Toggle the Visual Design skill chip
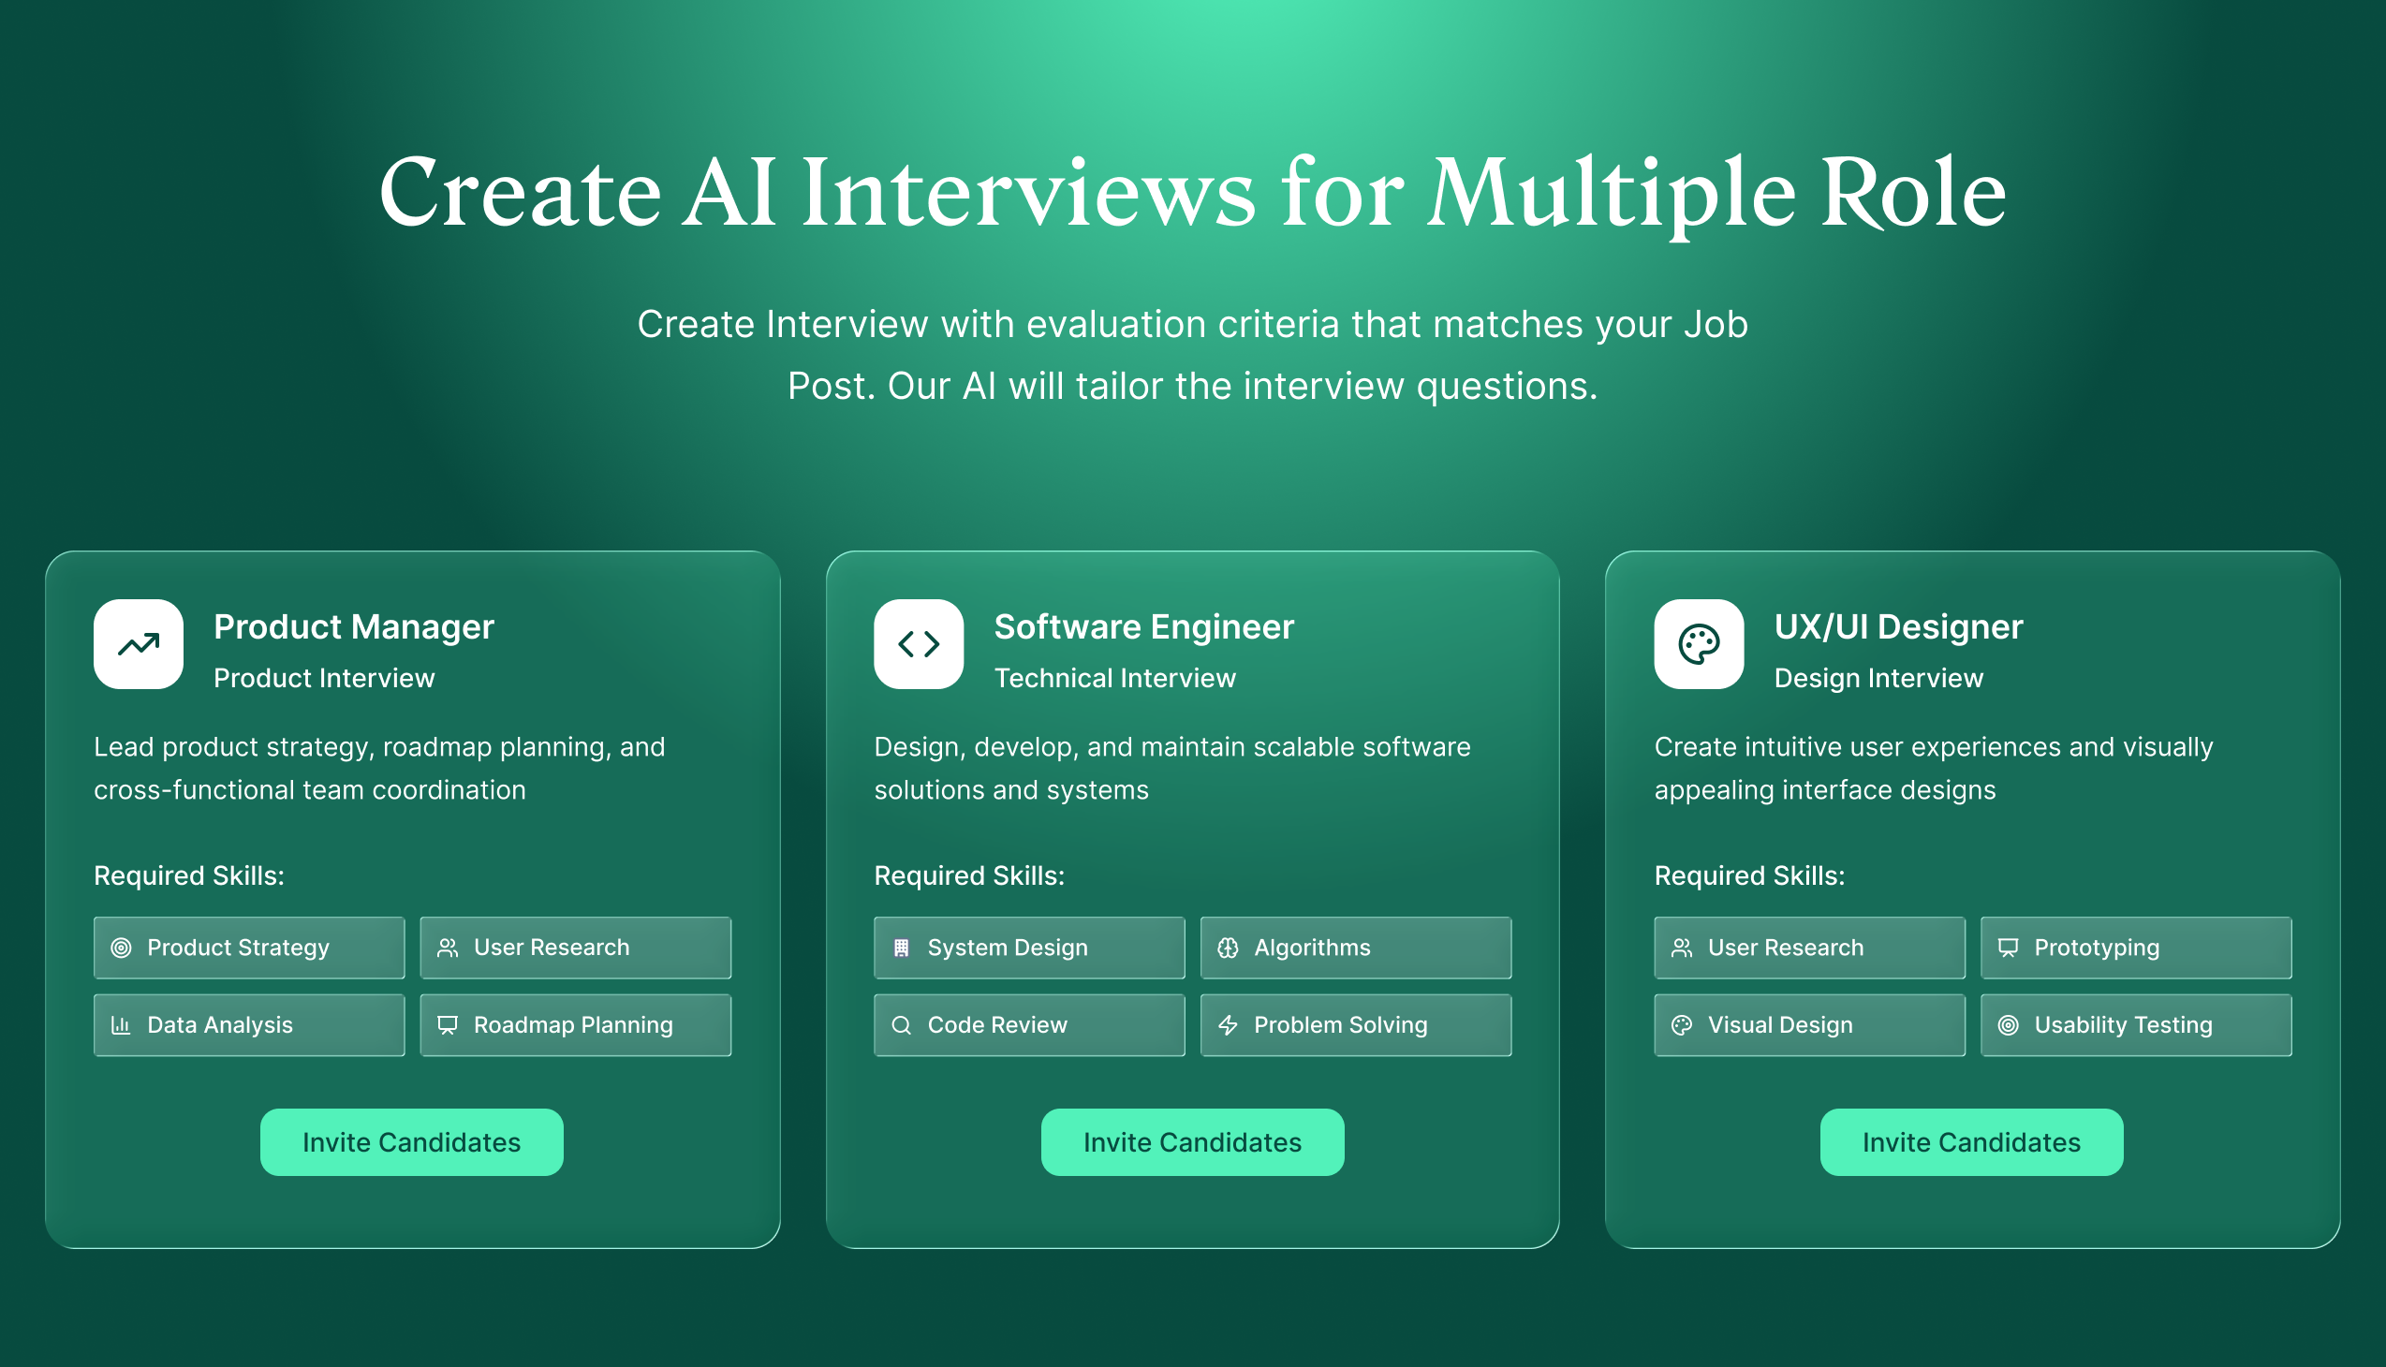This screenshot has width=2386, height=1367. (x=1808, y=1024)
